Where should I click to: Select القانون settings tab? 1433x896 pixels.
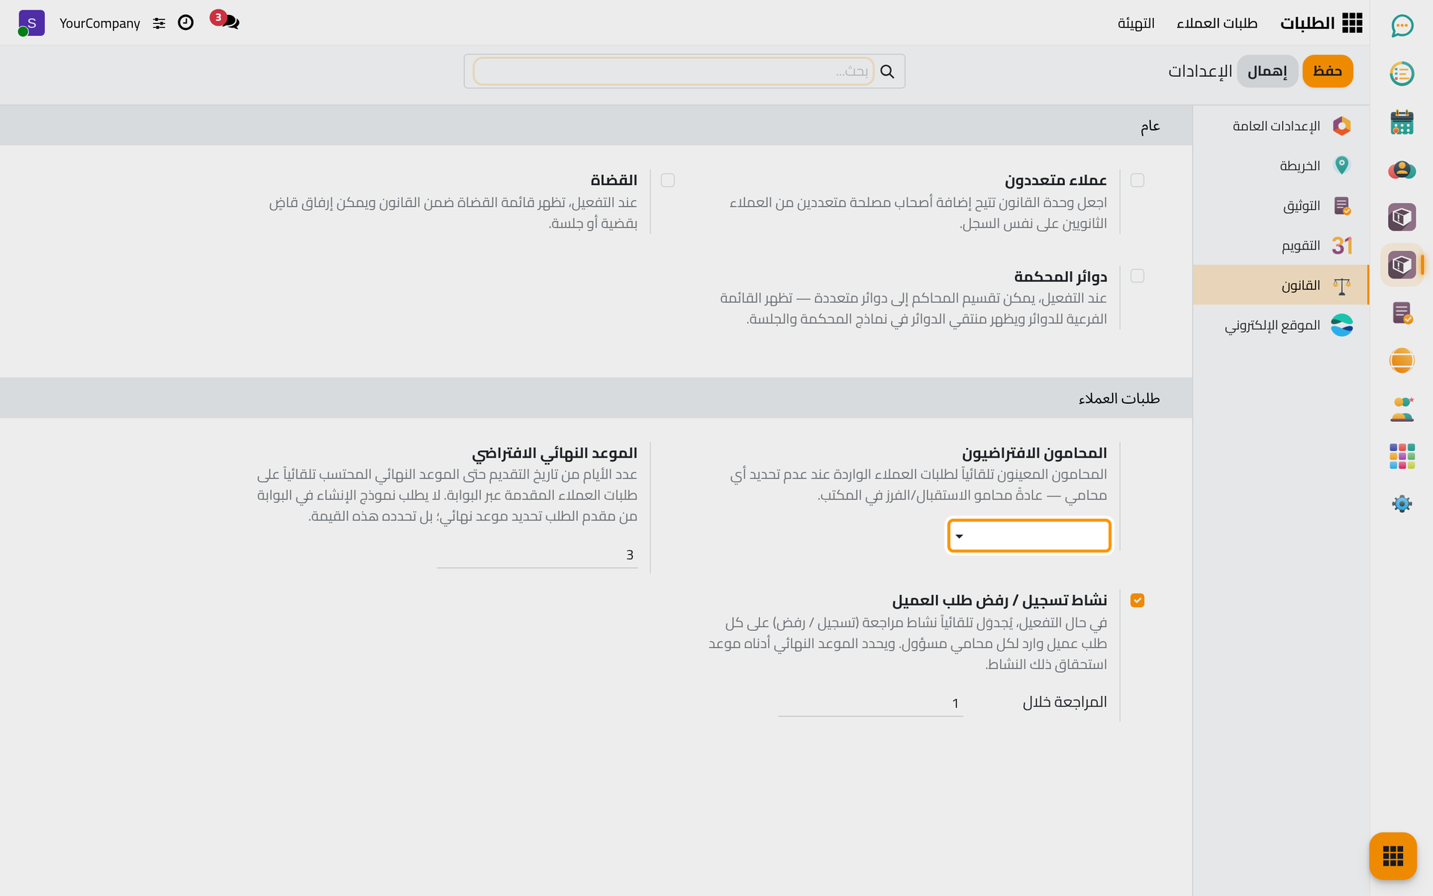pyautogui.click(x=1281, y=284)
